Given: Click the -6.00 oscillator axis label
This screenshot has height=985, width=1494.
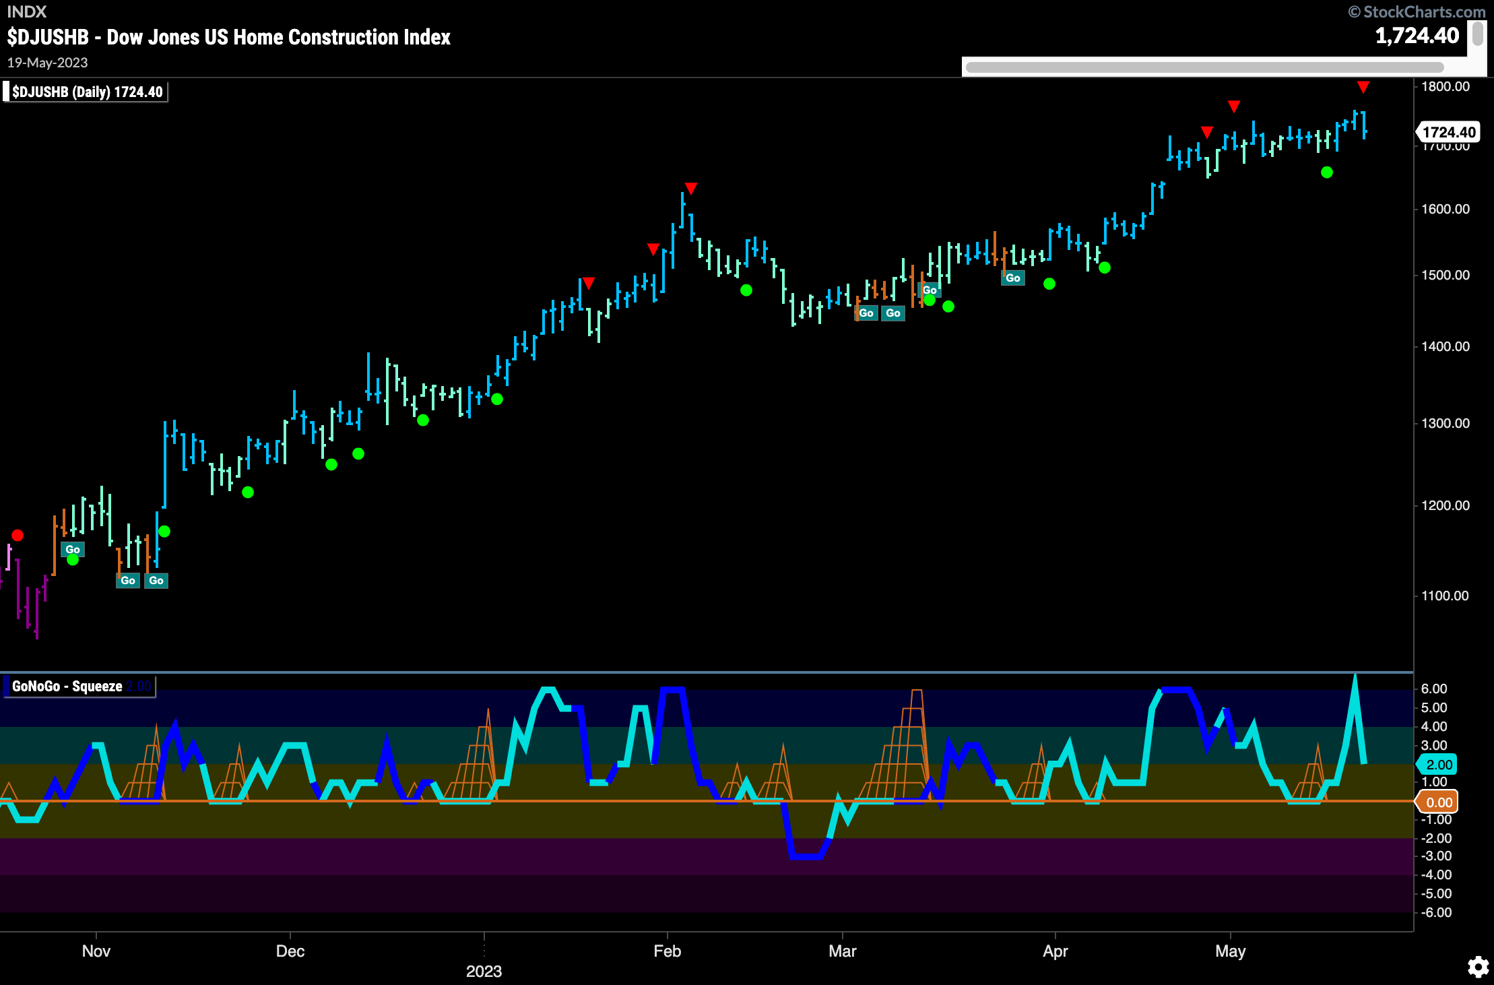Looking at the screenshot, I should click(x=1436, y=912).
